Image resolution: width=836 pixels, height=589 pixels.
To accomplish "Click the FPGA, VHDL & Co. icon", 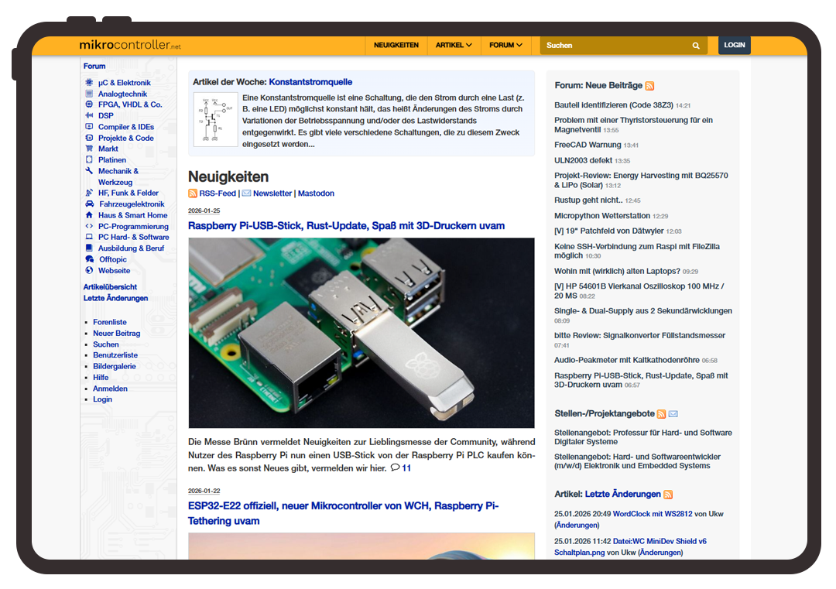I will click(89, 104).
